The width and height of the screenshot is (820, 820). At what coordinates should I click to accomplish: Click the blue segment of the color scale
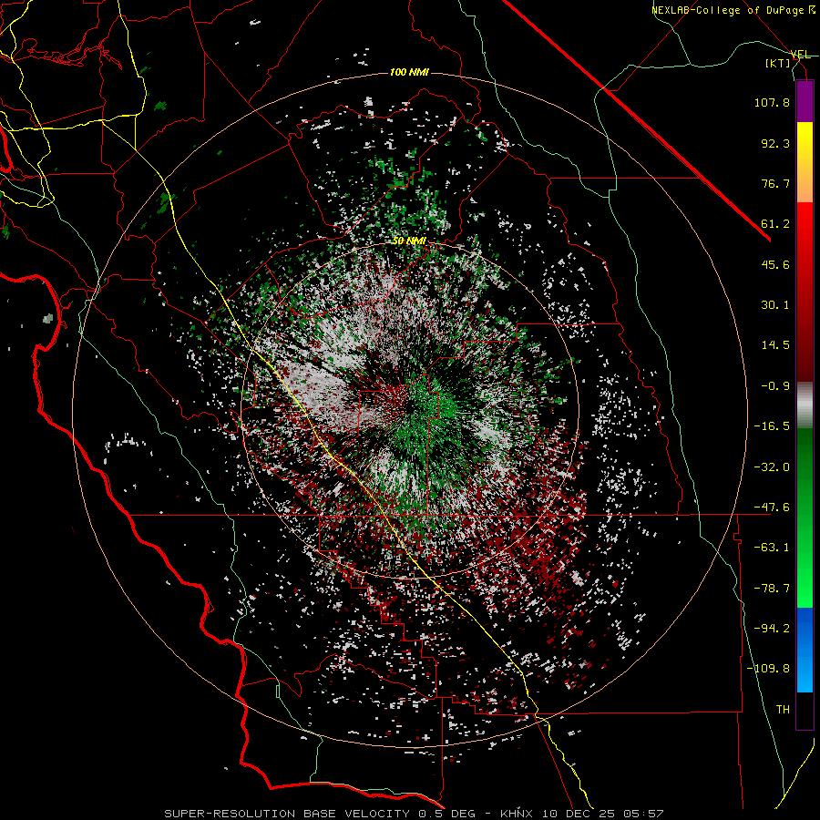click(x=805, y=650)
